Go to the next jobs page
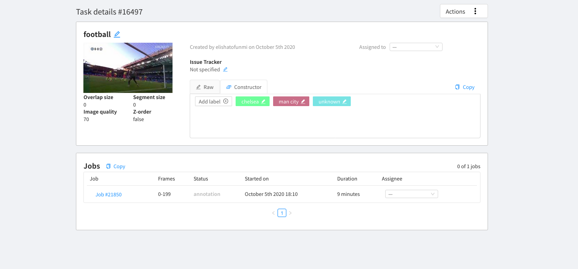The width and height of the screenshot is (578, 269). click(290, 213)
